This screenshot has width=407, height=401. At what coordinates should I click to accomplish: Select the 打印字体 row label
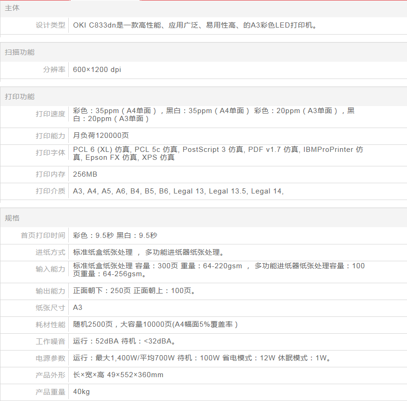click(x=50, y=153)
